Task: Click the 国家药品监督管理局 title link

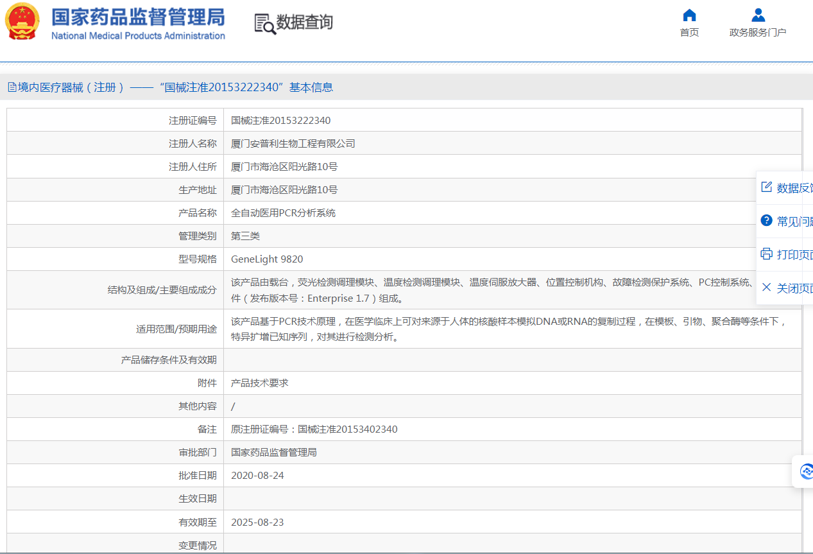Action: click(138, 17)
